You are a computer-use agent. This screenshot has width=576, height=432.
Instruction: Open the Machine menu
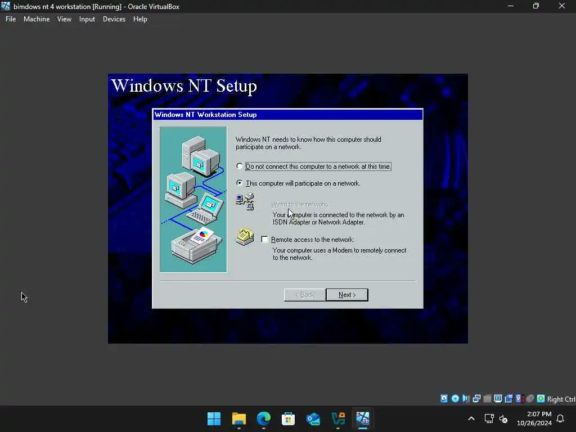point(37,19)
